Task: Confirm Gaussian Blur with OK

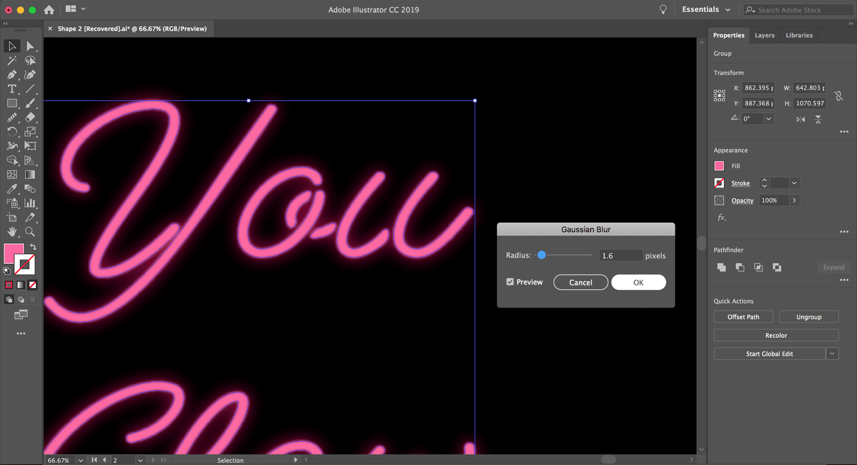Action: [638, 282]
